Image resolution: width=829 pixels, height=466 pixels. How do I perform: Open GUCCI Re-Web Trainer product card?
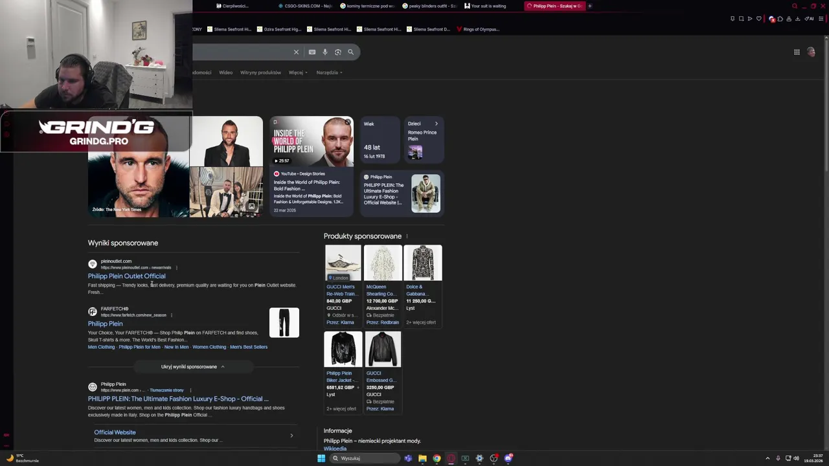343,285
